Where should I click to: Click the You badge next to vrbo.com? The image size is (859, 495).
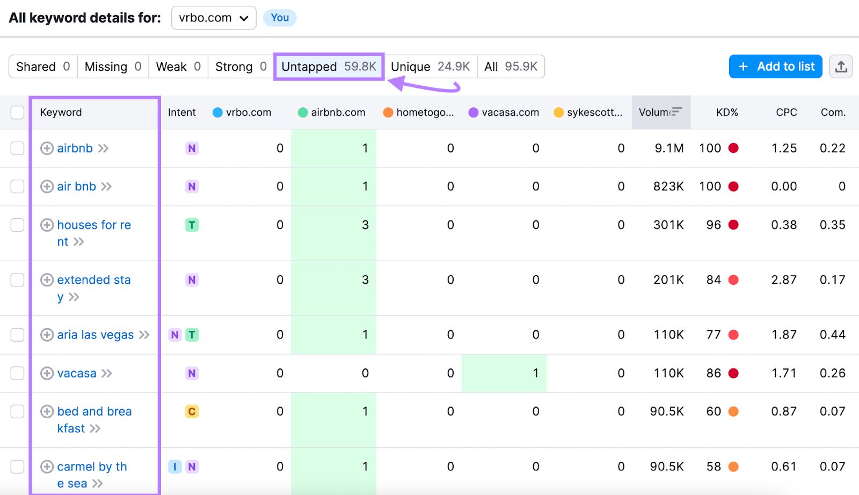[x=280, y=17]
